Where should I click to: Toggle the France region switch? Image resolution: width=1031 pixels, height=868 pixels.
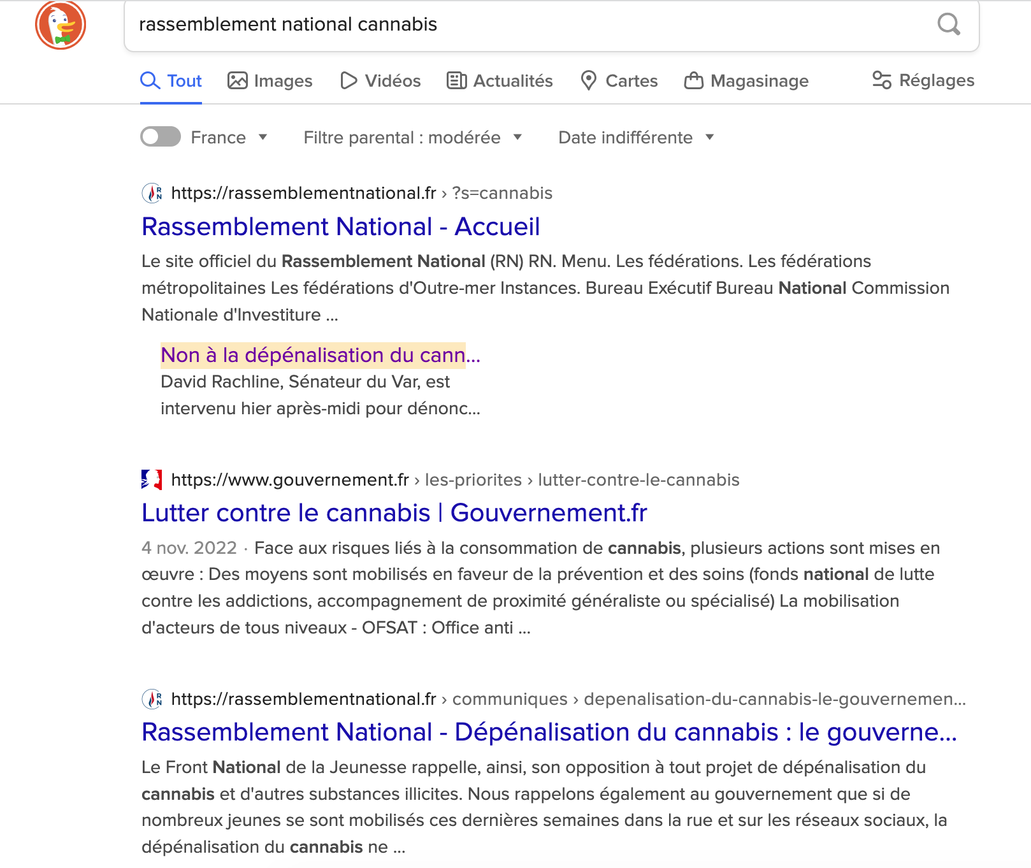[161, 136]
